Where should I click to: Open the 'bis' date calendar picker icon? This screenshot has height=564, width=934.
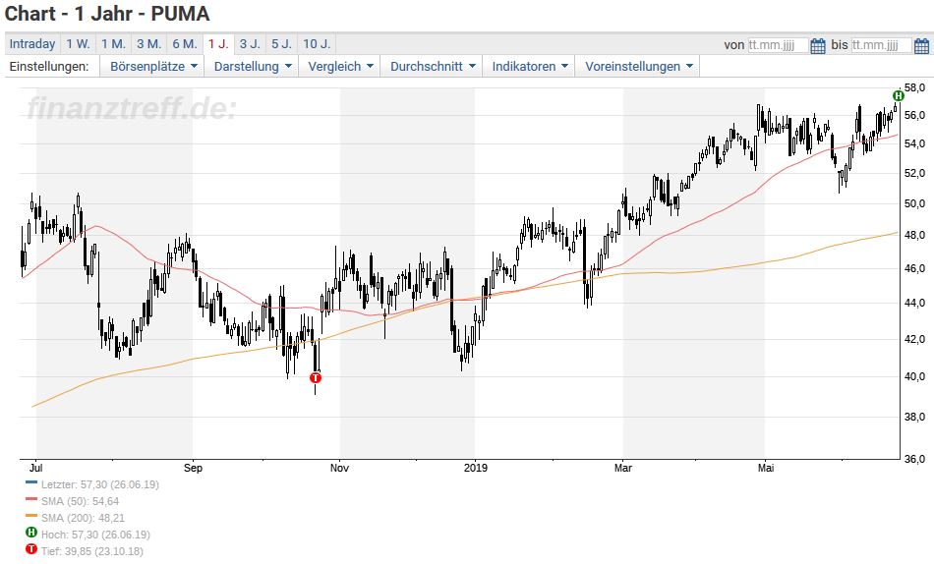[921, 45]
